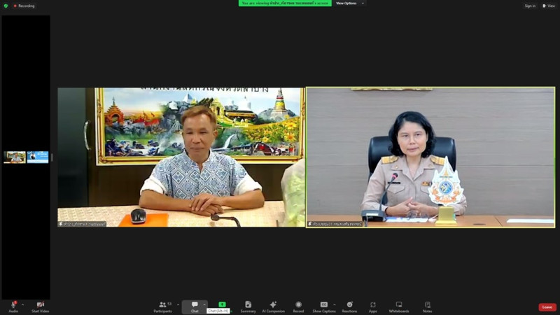Unmute the Audio microphone

coord(13,306)
